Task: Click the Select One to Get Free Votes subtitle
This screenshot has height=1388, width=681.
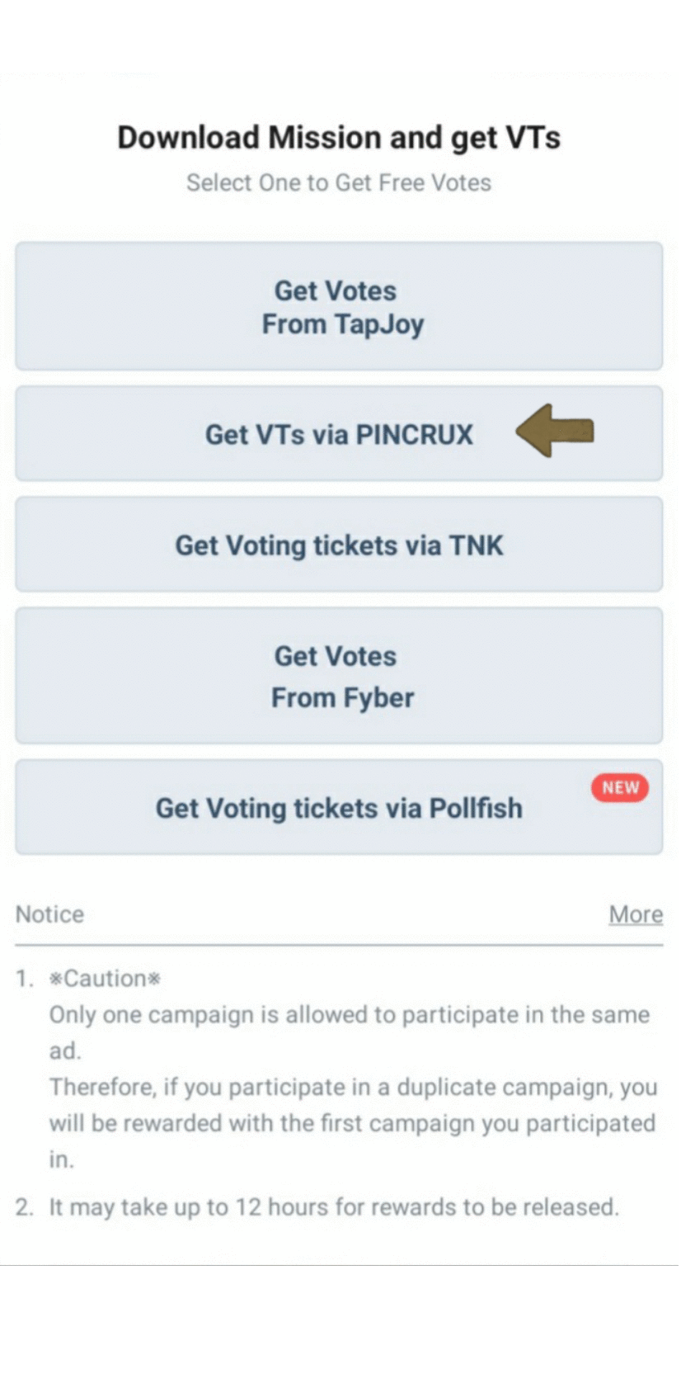Action: pyautogui.click(x=339, y=182)
